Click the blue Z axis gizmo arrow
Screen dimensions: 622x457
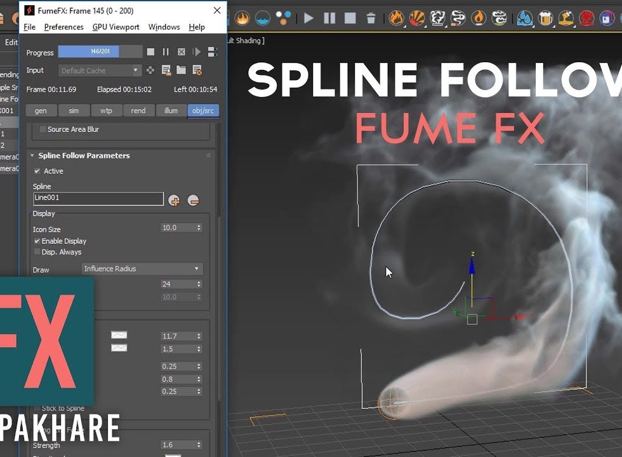[472, 266]
